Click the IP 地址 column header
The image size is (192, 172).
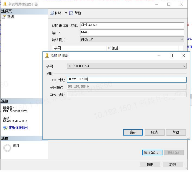142,48
